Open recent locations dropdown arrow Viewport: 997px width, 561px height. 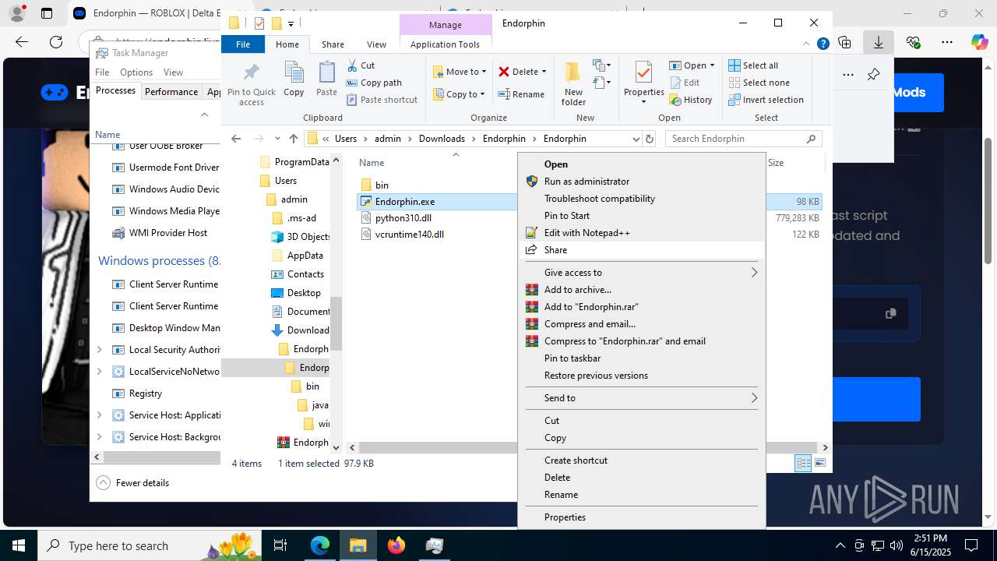click(x=277, y=139)
